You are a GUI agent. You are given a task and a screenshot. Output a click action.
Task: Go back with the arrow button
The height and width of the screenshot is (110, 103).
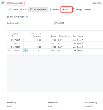[x=2, y=3]
